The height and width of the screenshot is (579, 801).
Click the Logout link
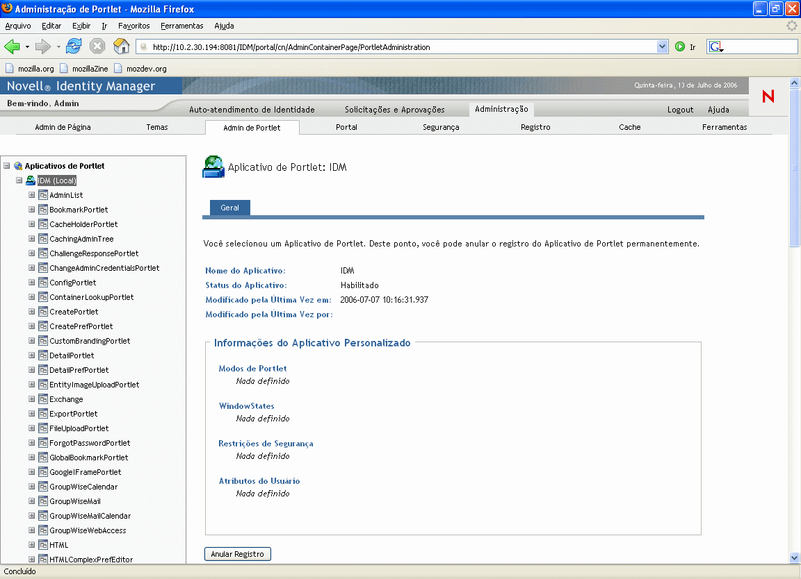681,110
